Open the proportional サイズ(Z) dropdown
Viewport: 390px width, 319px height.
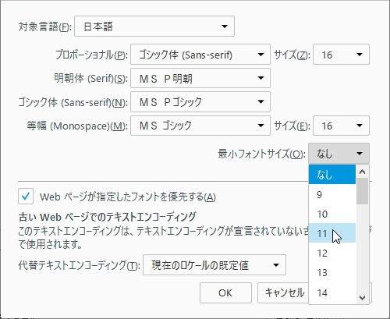341,55
